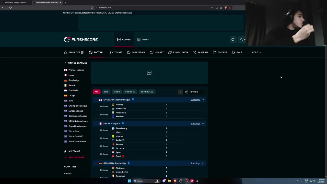Click the Flashscore logo
Viewport: 327px width, 184px height.
pyautogui.click(x=81, y=40)
